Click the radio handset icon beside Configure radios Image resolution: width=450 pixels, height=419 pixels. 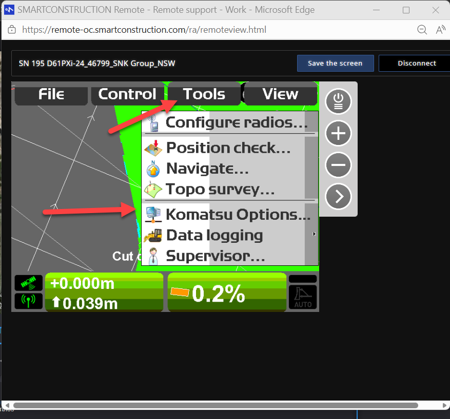pos(153,123)
